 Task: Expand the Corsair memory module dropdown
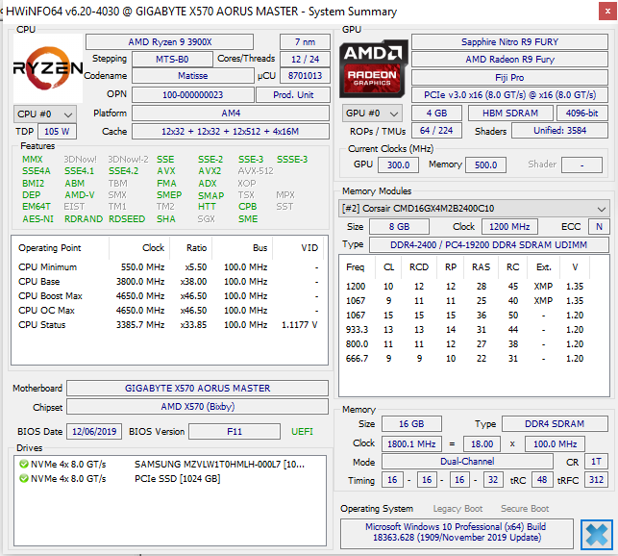coord(475,209)
